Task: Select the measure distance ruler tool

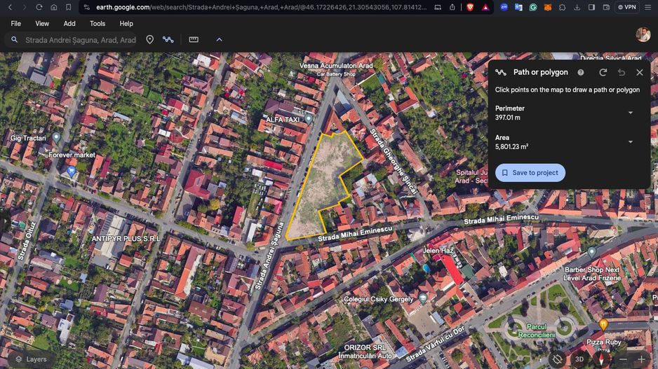Action: 194,40
